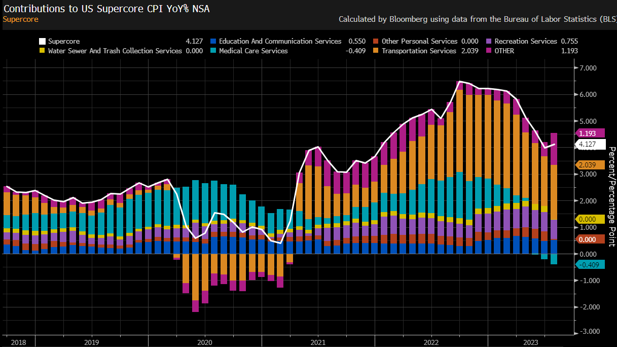
Task: Expand the chart title options for Supercore
Action: 20,19
